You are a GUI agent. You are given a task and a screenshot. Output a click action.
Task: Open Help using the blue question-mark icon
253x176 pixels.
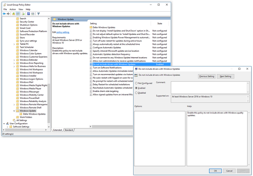pos(28,14)
